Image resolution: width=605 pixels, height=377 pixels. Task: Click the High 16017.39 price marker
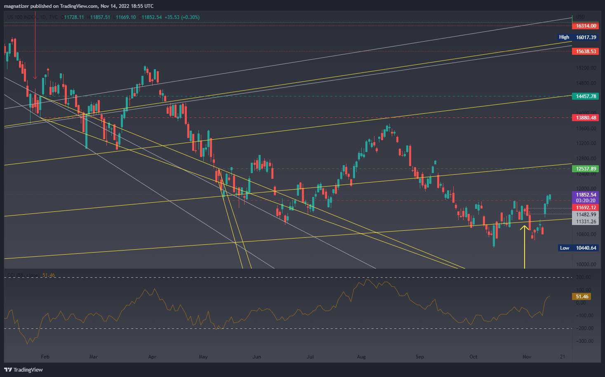pyautogui.click(x=577, y=37)
